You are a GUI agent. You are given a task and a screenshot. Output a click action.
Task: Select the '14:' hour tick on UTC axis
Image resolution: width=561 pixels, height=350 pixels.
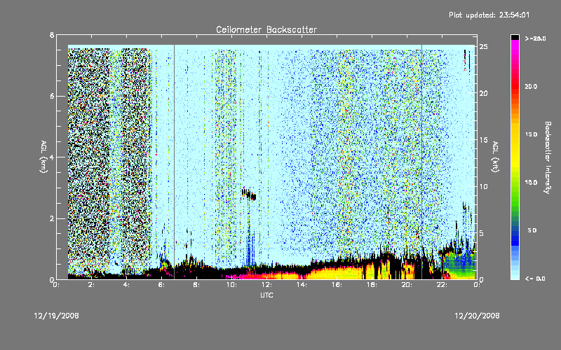(302, 285)
